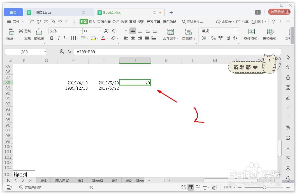Select cell containing 2019/5/22
Screen dimensions: 297x194
coord(104,88)
